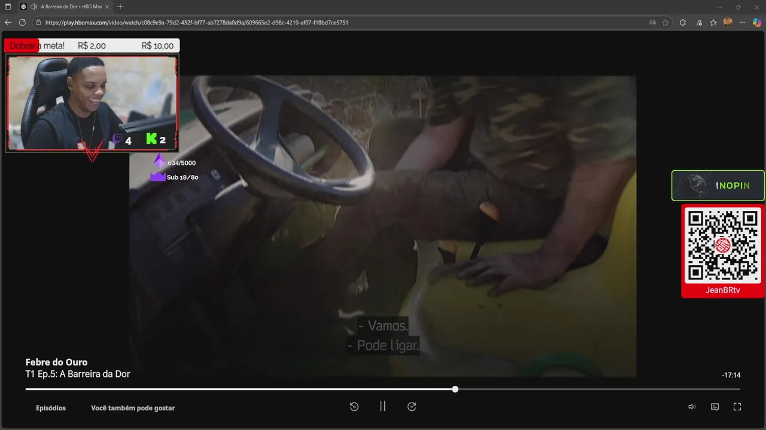Viewport: 766px width, 430px height.
Task: Click the Twitch viewer count icon
Action: click(117, 139)
